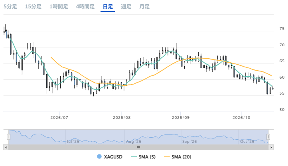The height and width of the screenshot is (166, 288).
Task: Click the Sep '26 area in navigator
Action: [189, 142]
